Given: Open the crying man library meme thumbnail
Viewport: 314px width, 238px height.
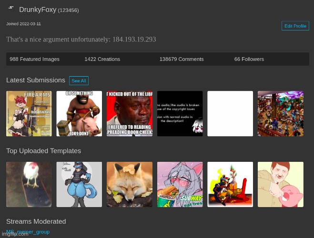Looking at the screenshot, I should click(x=130, y=114).
